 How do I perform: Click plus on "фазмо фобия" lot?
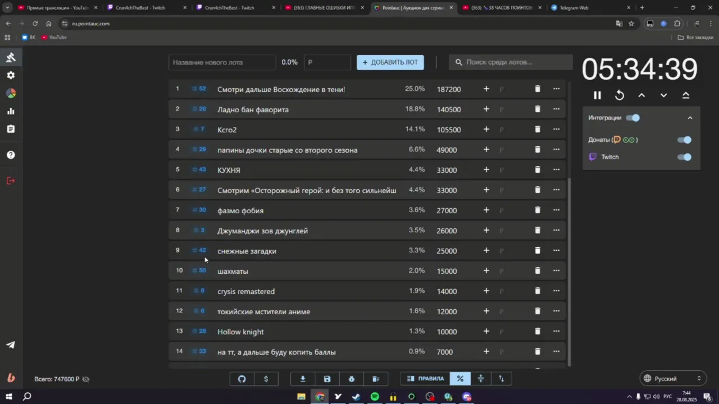pos(486,210)
